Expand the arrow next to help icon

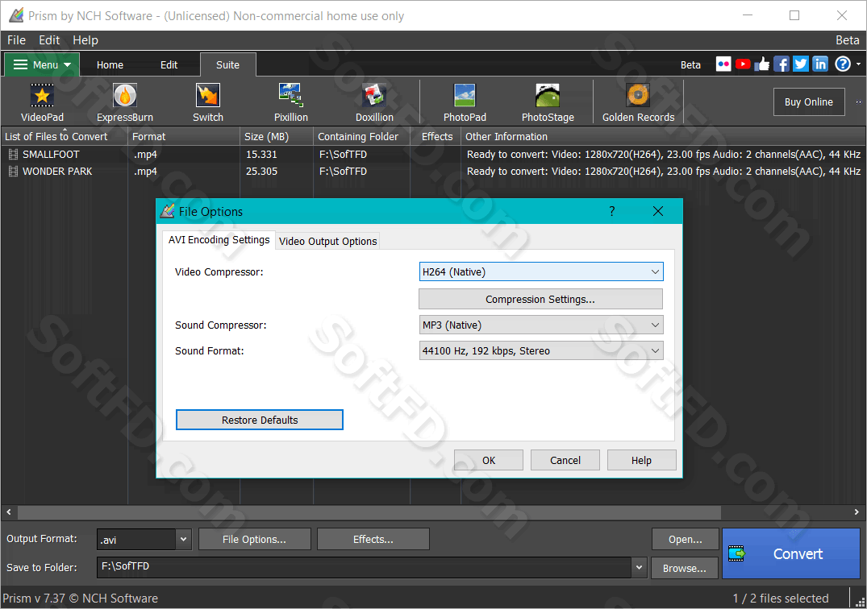(x=858, y=64)
